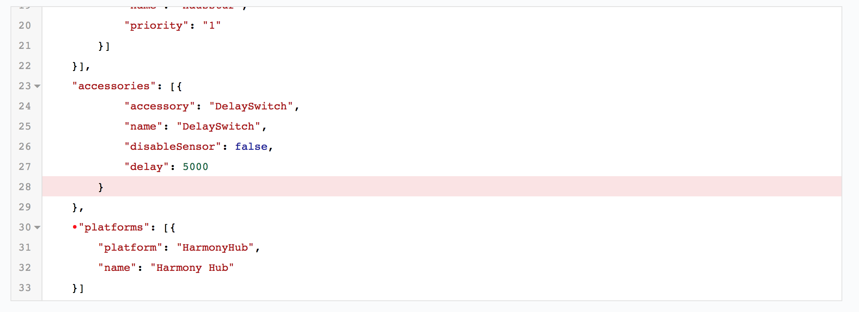Screen dimensions: 859x312
Task: Collapse the accessories block fold arrow
Action: pos(37,86)
